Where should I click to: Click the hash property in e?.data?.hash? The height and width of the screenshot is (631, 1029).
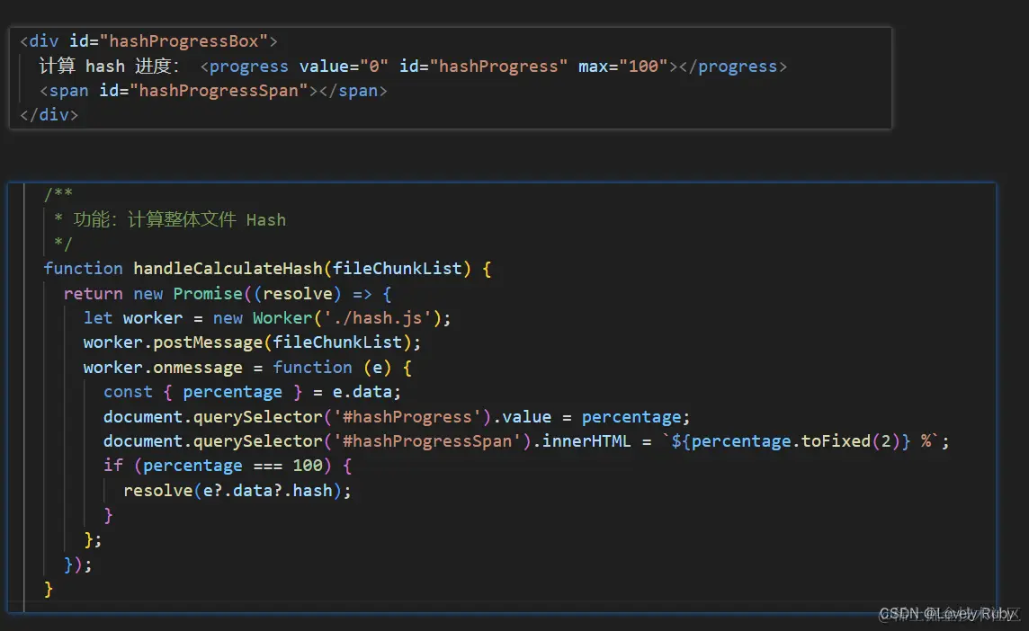coord(312,491)
